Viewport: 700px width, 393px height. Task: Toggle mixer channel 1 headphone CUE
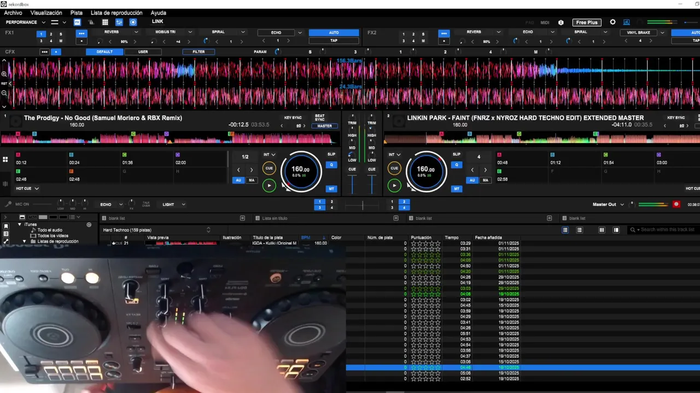(352, 169)
